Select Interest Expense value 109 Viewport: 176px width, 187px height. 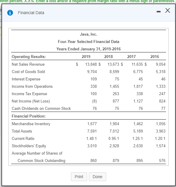(94, 79)
